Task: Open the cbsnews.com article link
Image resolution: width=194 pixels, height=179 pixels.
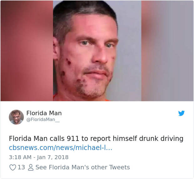Action: 60,147
